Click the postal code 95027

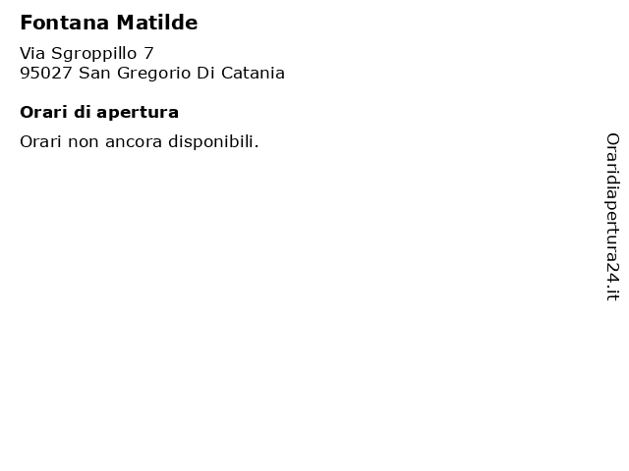[x=46, y=73]
